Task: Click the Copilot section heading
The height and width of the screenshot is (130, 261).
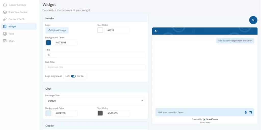Action: pyautogui.click(x=50, y=126)
